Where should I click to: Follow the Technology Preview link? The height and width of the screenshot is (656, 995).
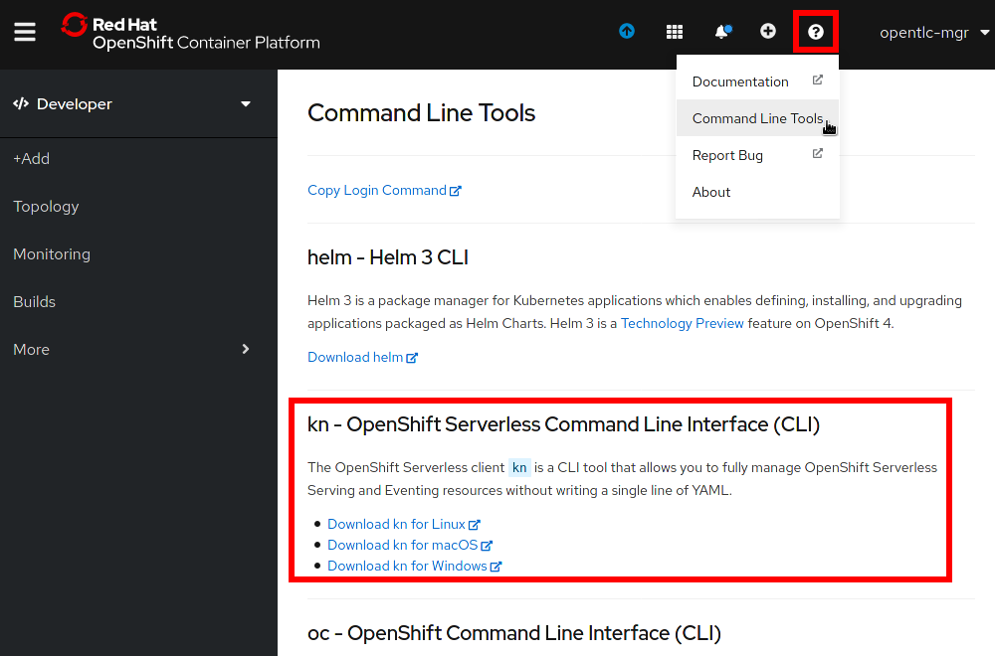click(682, 323)
